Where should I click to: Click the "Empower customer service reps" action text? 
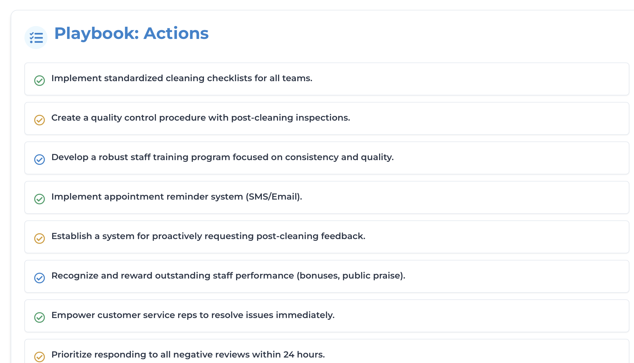pyautogui.click(x=193, y=315)
